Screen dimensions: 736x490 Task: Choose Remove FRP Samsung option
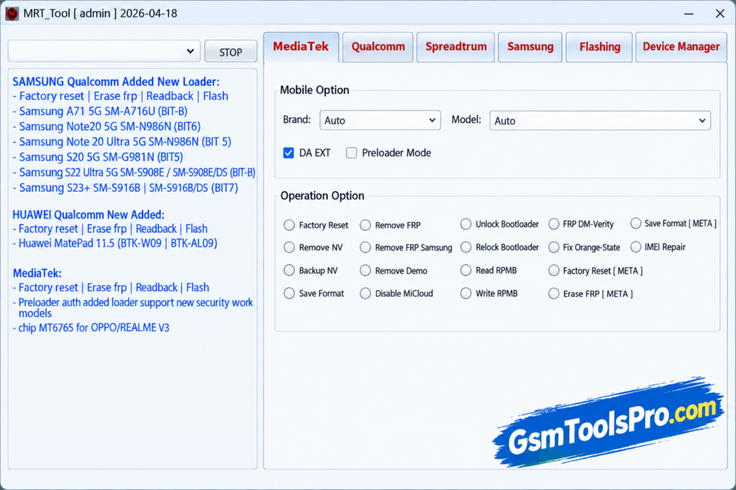365,247
